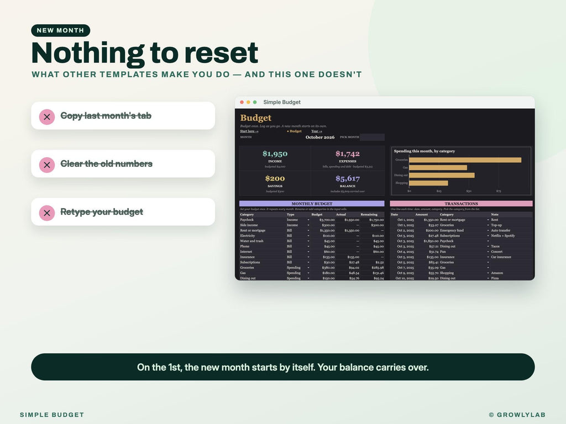
Task: Click the Dining out bar in the chart
Action: 442,175
